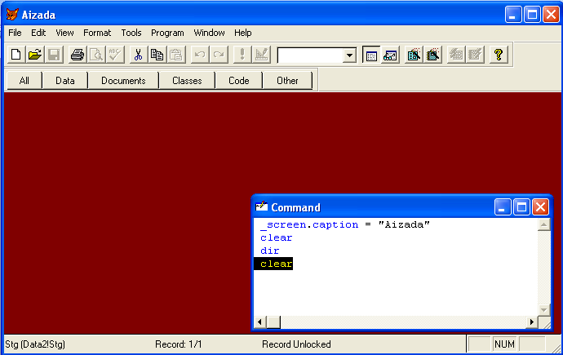Paste using the clipboard icon
This screenshot has height=355, width=563.
coord(176,55)
